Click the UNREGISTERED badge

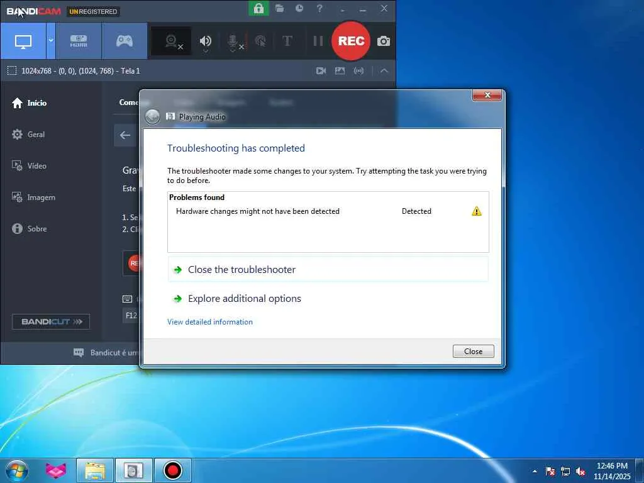(93, 11)
